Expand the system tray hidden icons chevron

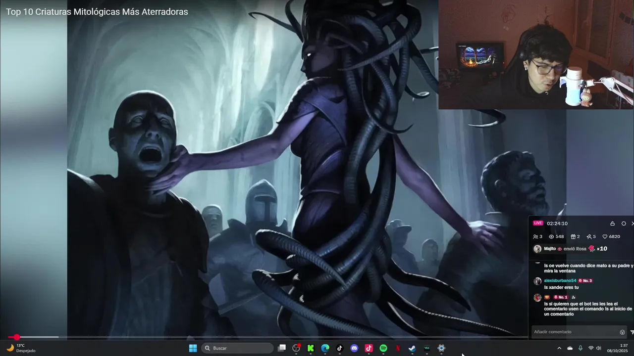(559, 348)
